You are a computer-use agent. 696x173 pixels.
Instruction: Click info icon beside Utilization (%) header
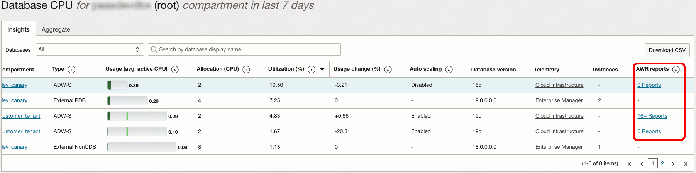click(x=312, y=70)
